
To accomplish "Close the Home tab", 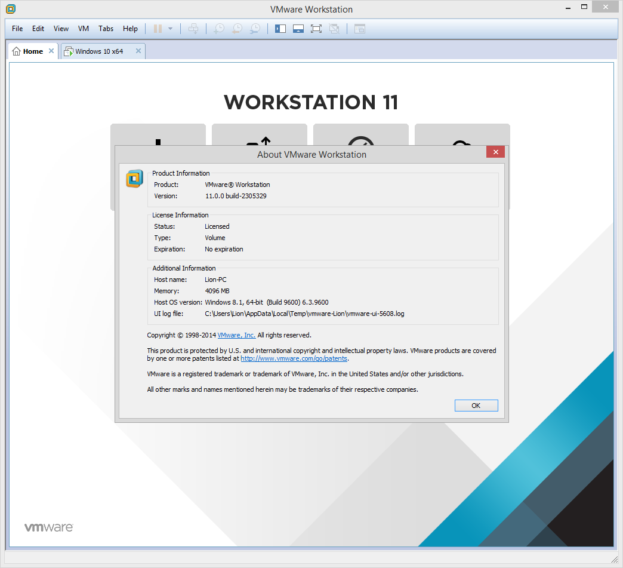I will (x=51, y=51).
